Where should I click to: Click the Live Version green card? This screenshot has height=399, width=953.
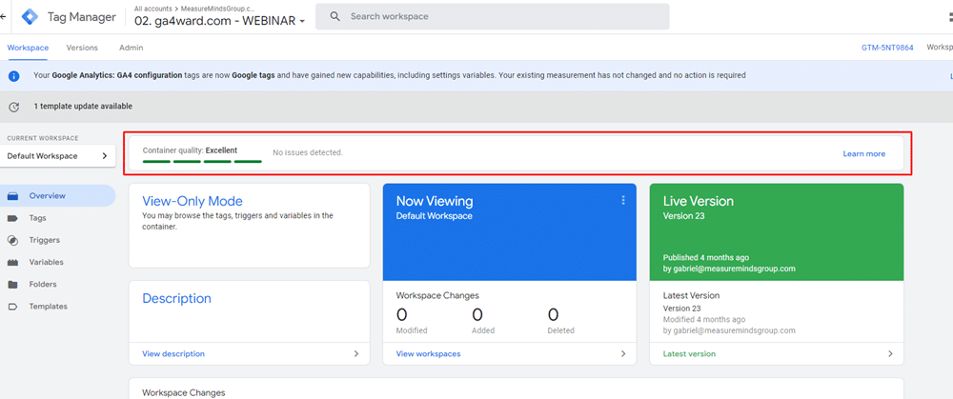click(776, 232)
